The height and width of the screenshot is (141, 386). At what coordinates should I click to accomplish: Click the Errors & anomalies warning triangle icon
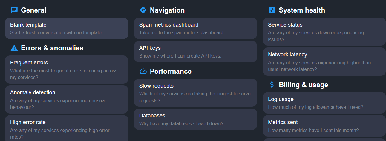(x=14, y=48)
